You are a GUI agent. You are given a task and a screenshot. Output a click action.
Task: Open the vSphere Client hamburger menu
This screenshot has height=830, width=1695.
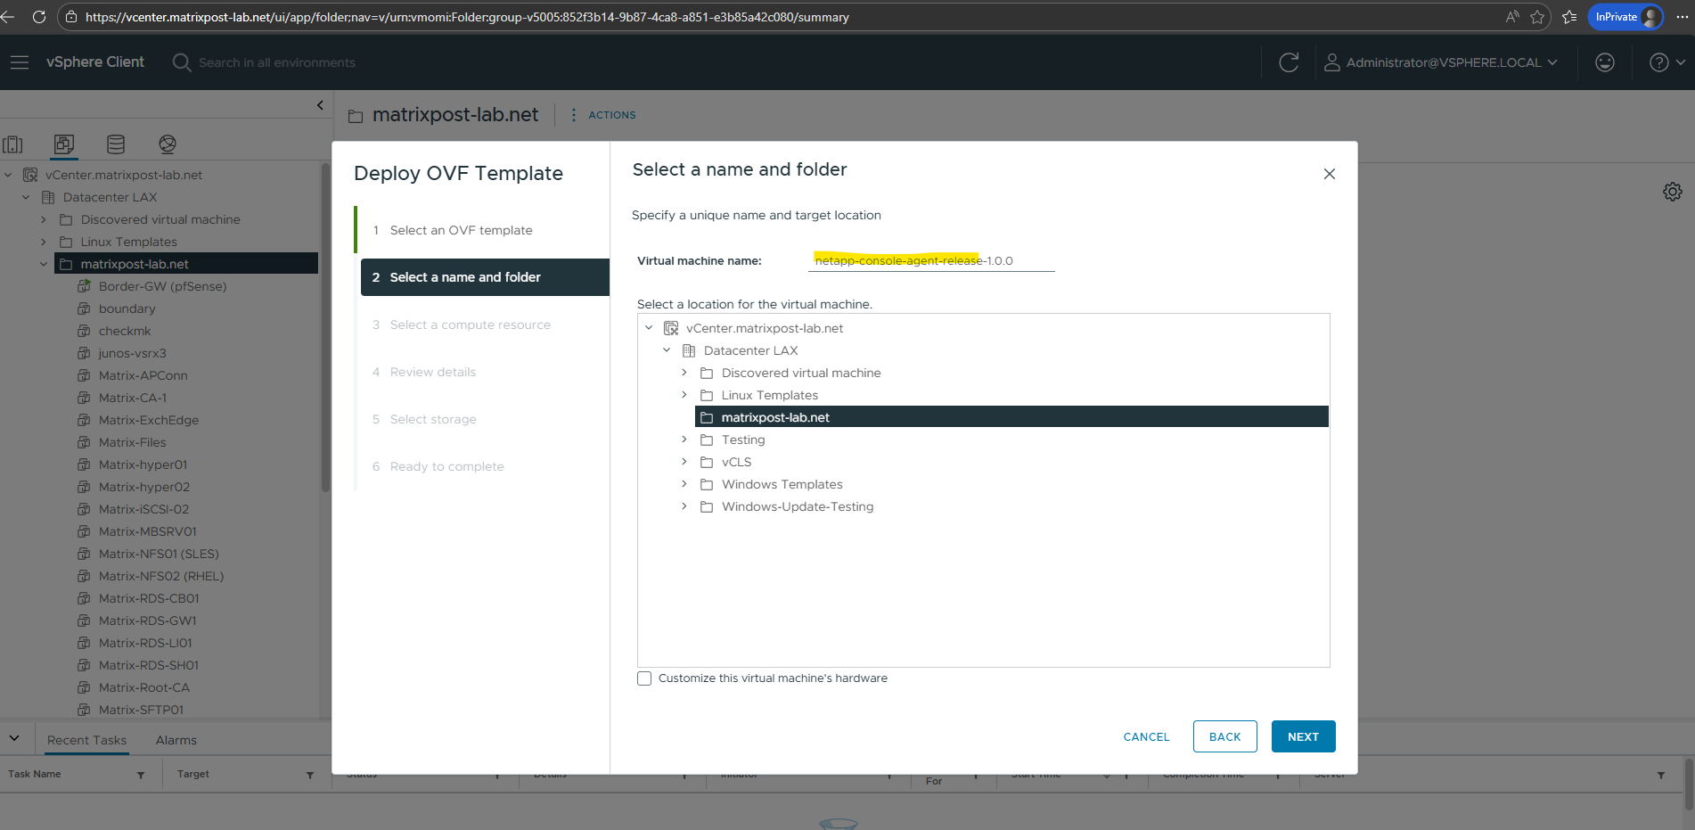click(x=20, y=62)
